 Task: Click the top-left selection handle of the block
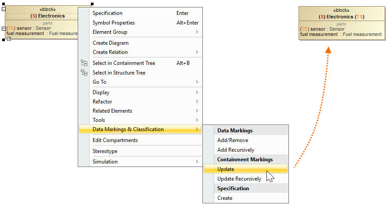pos(4,4)
